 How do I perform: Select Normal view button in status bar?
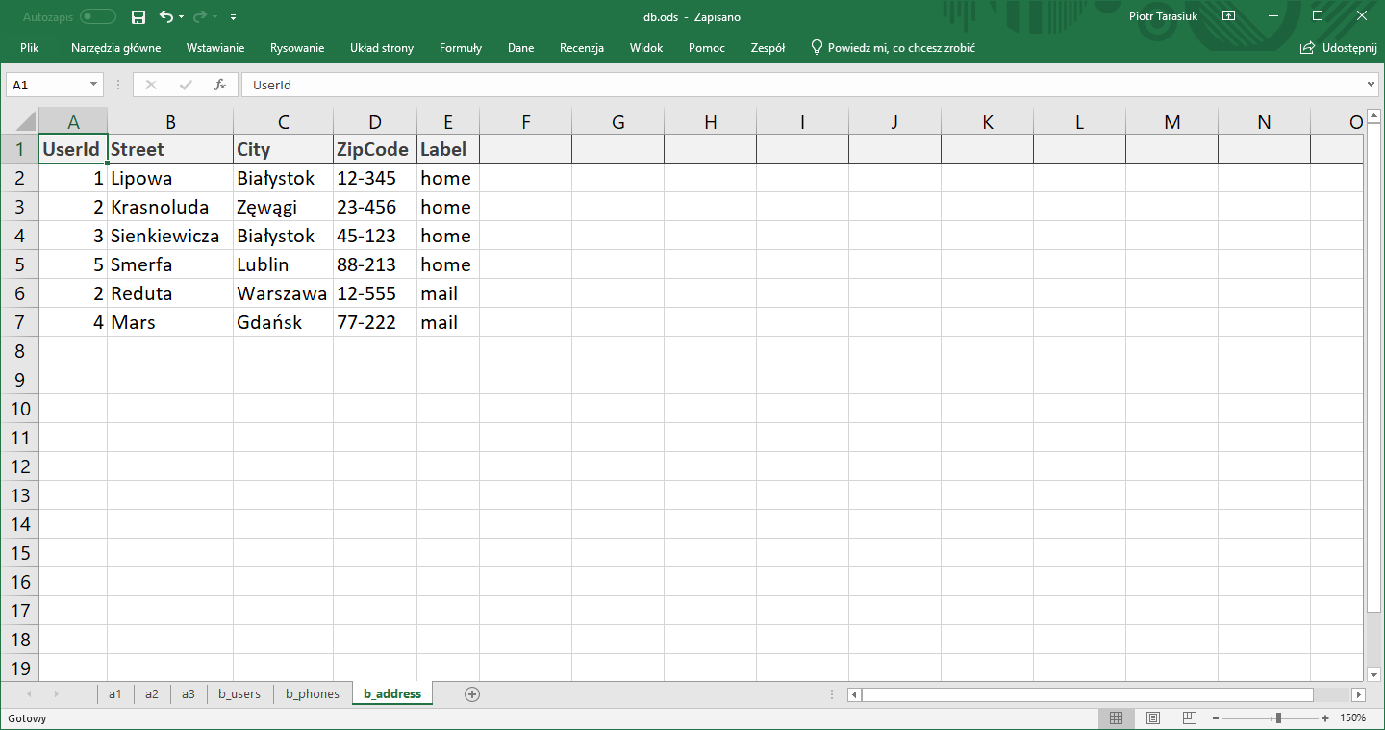coord(1117,718)
